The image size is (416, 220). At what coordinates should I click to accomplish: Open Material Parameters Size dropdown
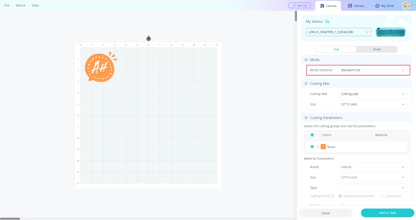pos(373,177)
